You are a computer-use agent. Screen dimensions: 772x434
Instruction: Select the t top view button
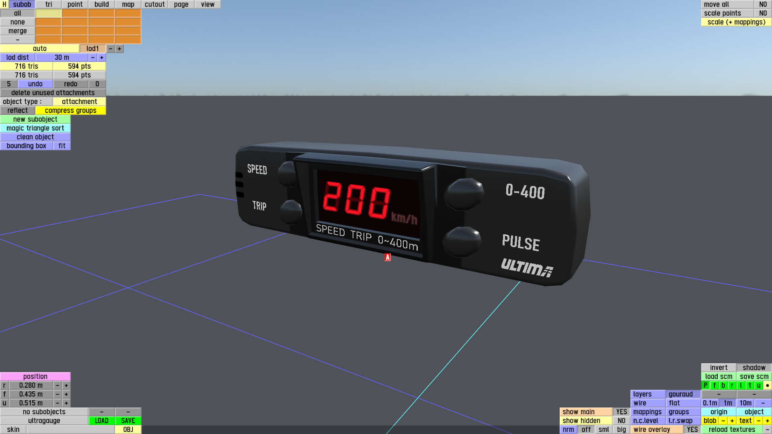(x=749, y=385)
